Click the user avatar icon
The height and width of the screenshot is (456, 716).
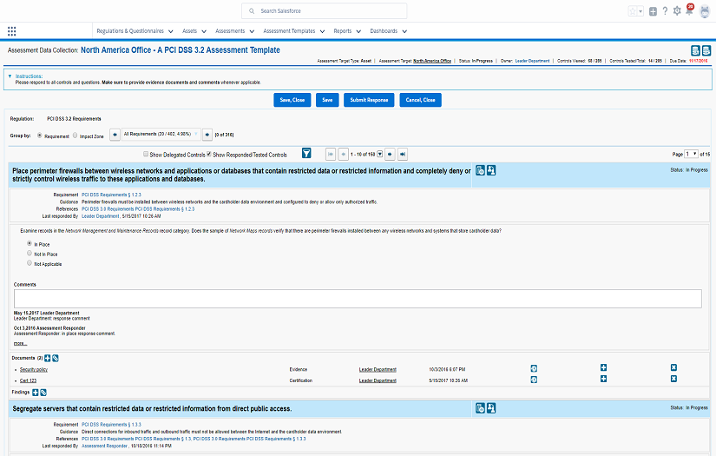(705, 11)
